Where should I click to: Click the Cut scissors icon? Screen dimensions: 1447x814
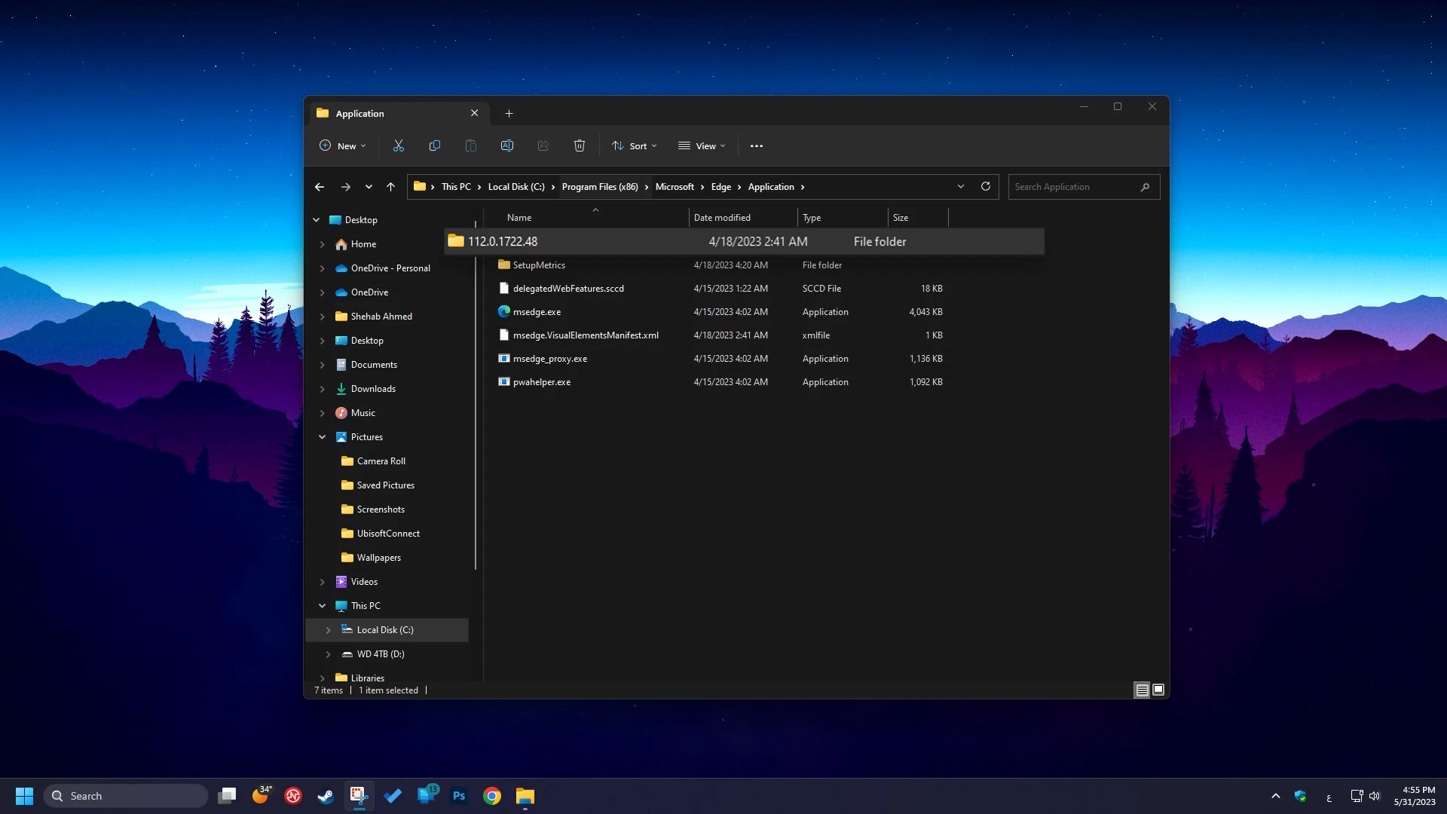click(399, 145)
